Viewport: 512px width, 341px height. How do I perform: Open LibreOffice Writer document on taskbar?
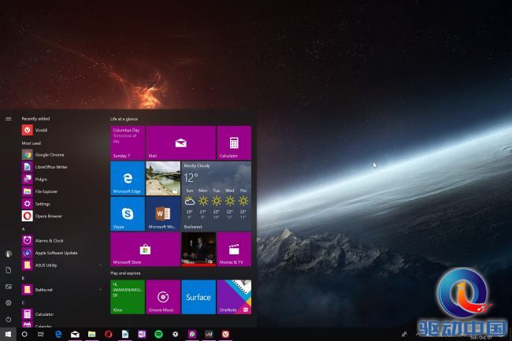[125, 334]
